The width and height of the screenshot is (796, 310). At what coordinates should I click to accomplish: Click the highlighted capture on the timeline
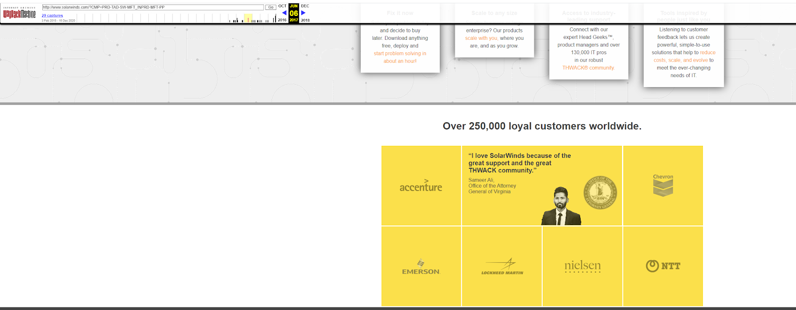248,18
